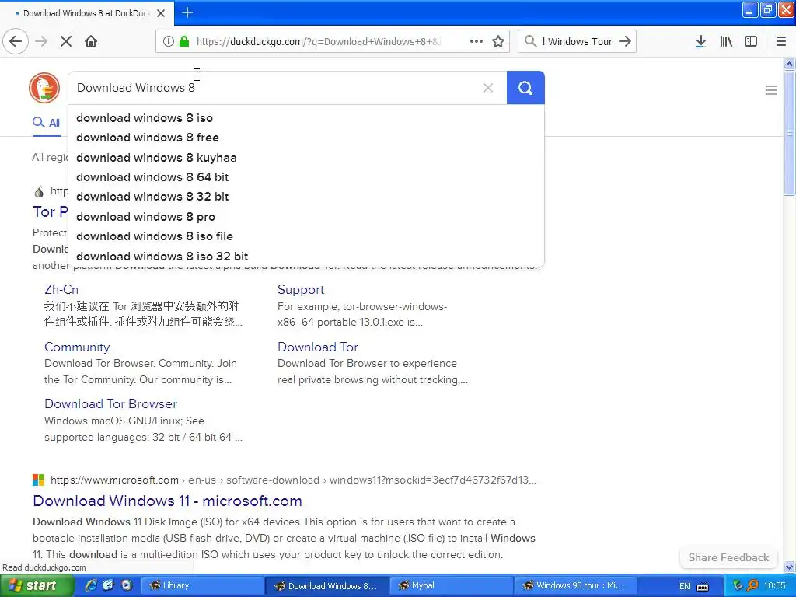Choose suggestion download windows 8 iso 32 bit
Viewport: 796px width, 597px height.
click(x=306, y=257)
